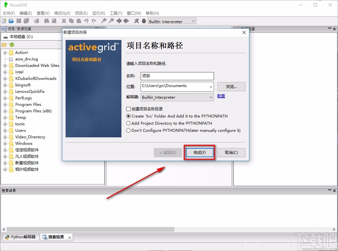Click the project name input field

pyautogui.click(x=177, y=76)
